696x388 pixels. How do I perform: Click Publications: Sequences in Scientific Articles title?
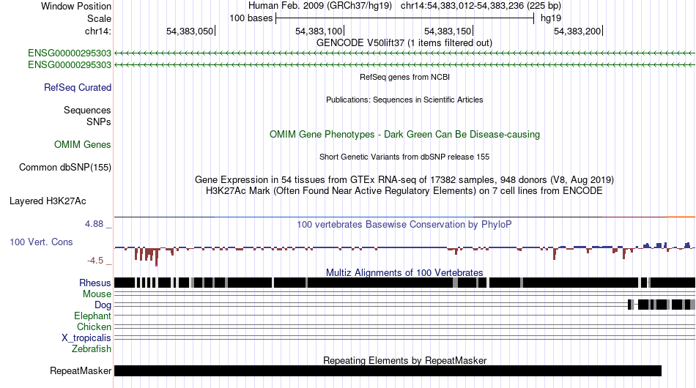404,100
